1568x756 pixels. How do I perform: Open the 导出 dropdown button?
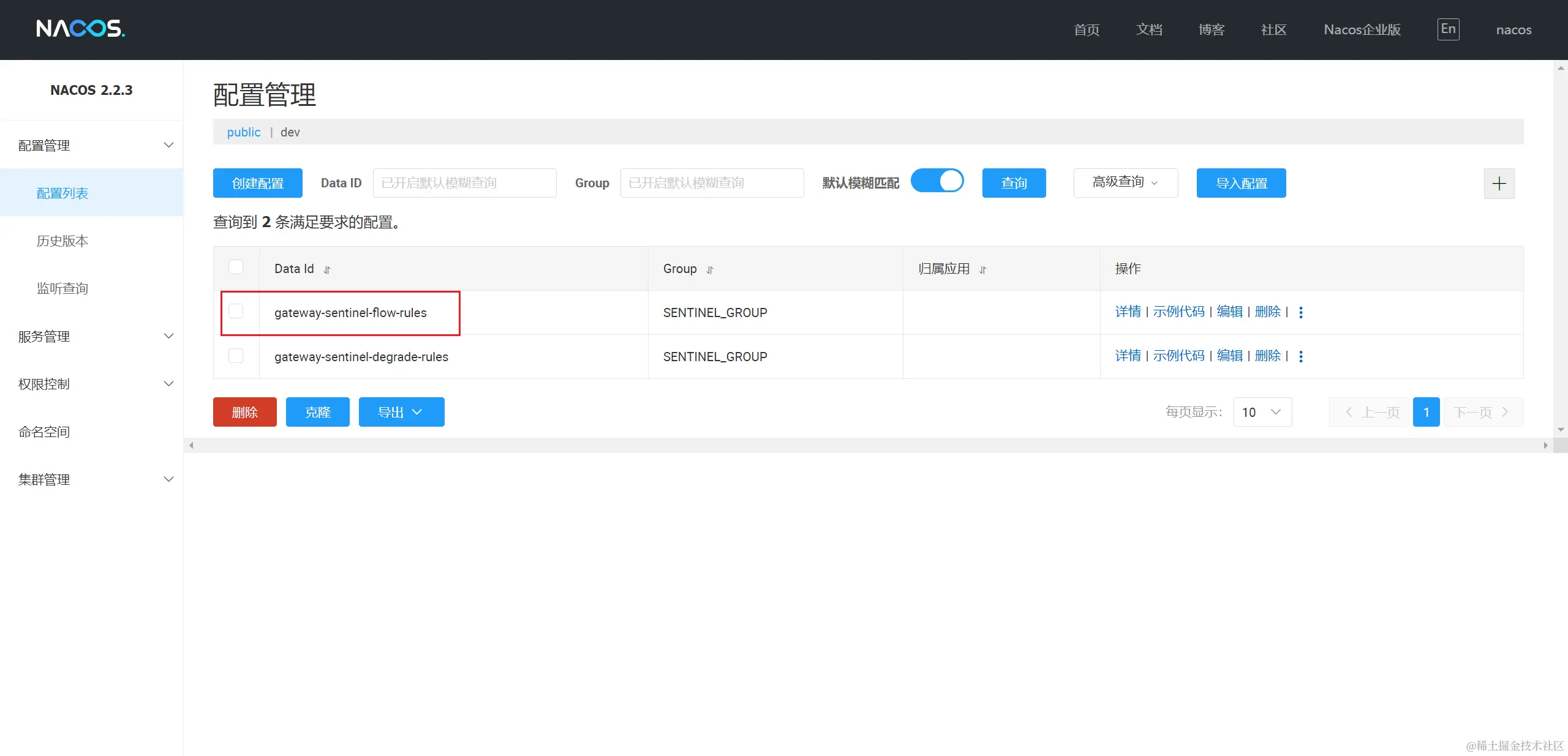(401, 412)
